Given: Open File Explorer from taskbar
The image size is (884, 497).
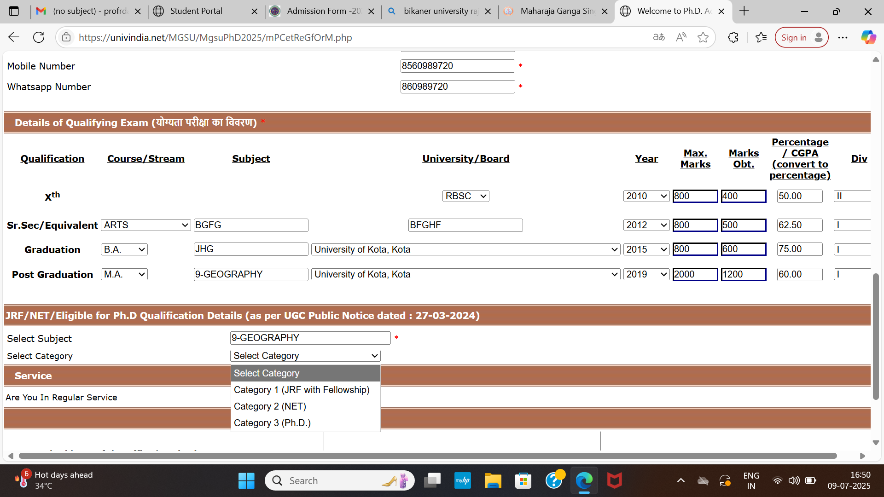Looking at the screenshot, I should [x=493, y=481].
